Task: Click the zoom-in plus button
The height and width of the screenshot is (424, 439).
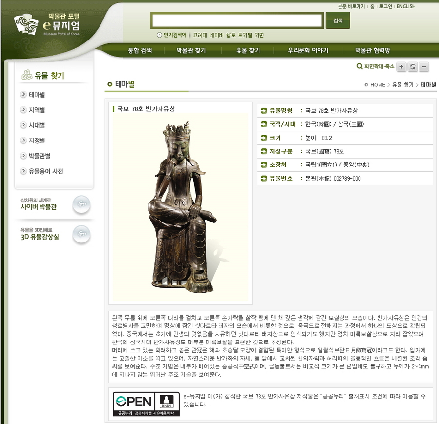Action: [401, 67]
